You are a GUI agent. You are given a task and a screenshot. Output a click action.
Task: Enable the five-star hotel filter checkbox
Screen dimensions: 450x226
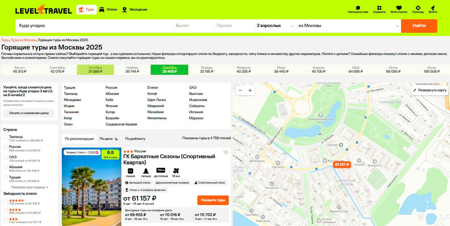pyautogui.click(x=6, y=201)
